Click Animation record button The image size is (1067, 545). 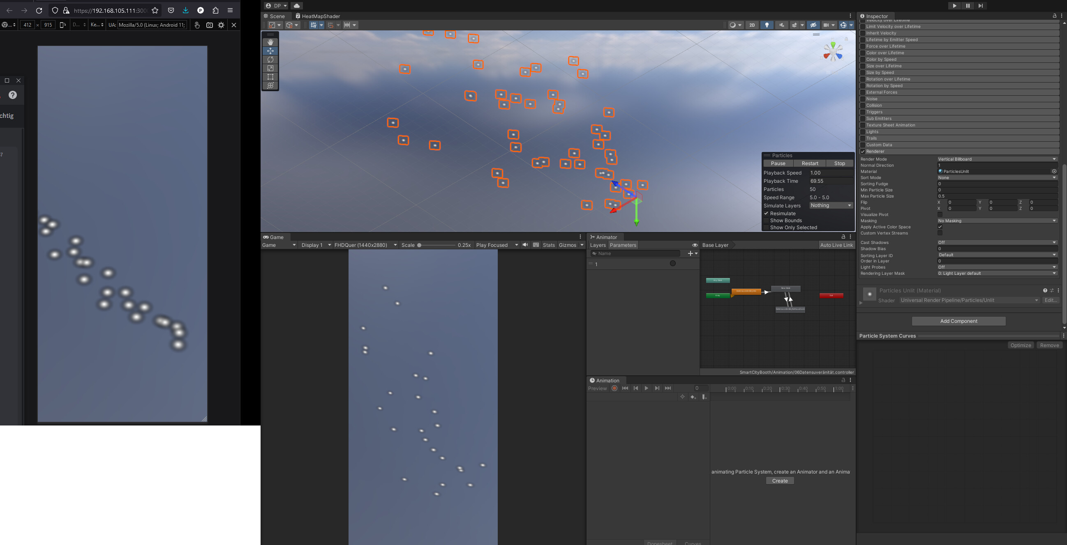coord(614,388)
